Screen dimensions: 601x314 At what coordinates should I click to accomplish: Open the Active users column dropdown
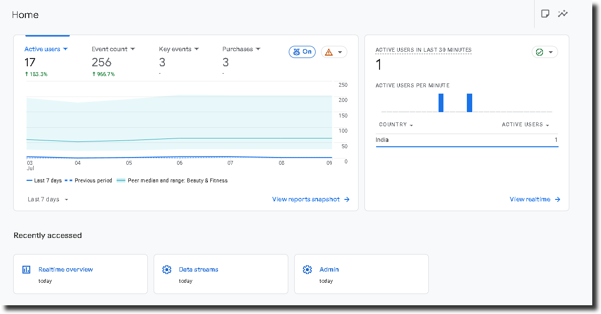(526, 125)
